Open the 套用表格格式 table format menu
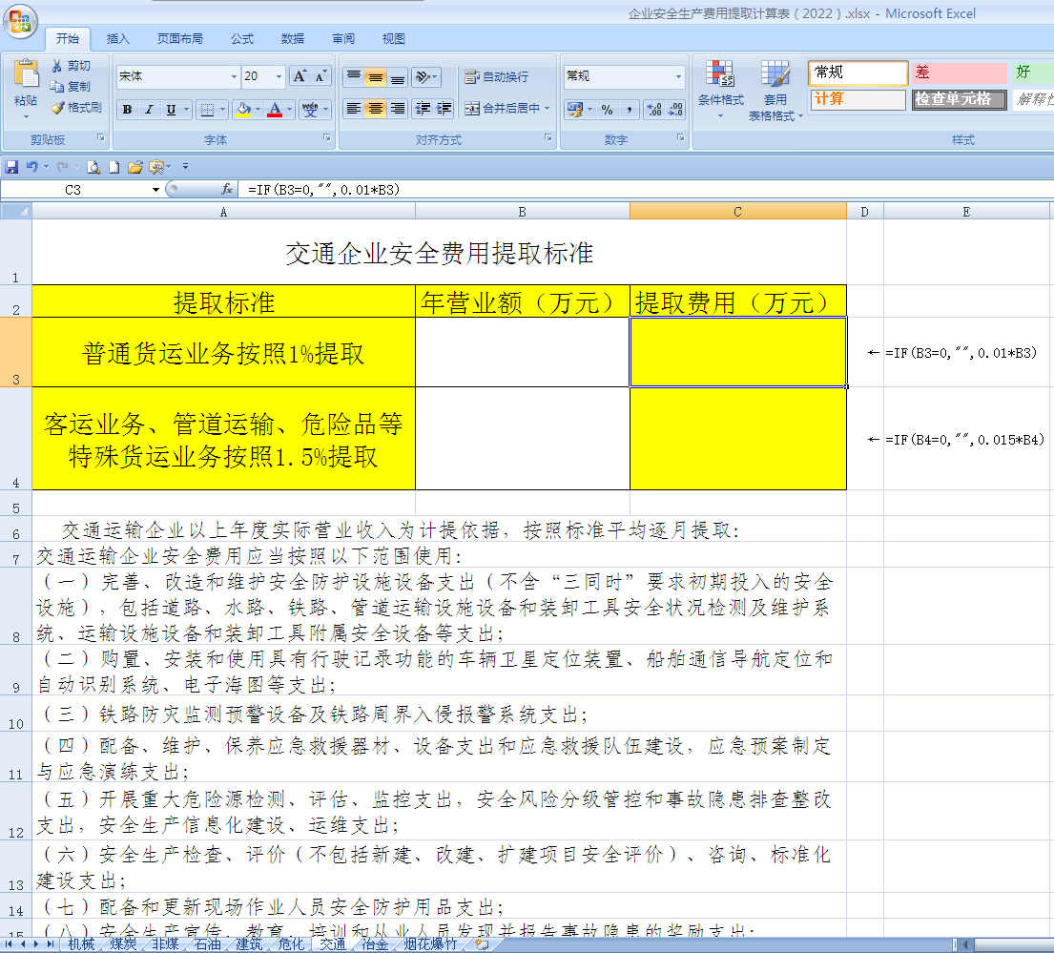This screenshot has height=953, width=1054. pos(775,90)
